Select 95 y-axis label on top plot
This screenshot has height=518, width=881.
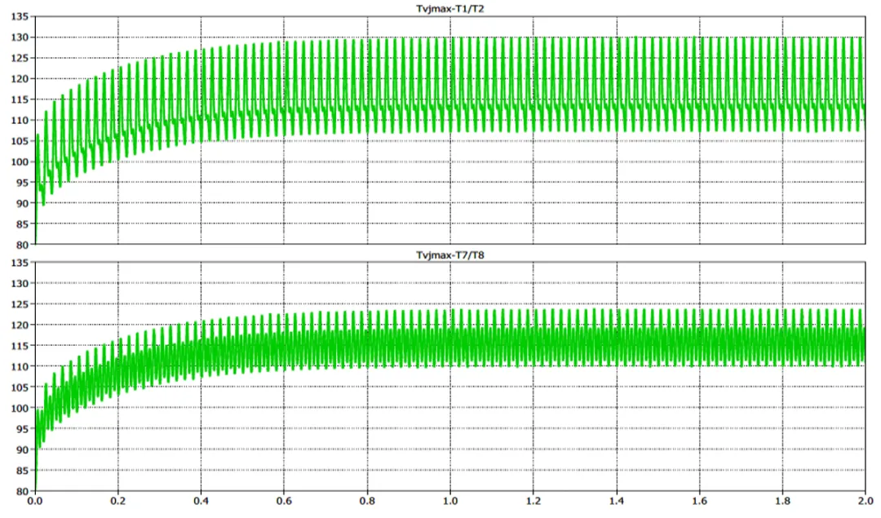click(22, 183)
